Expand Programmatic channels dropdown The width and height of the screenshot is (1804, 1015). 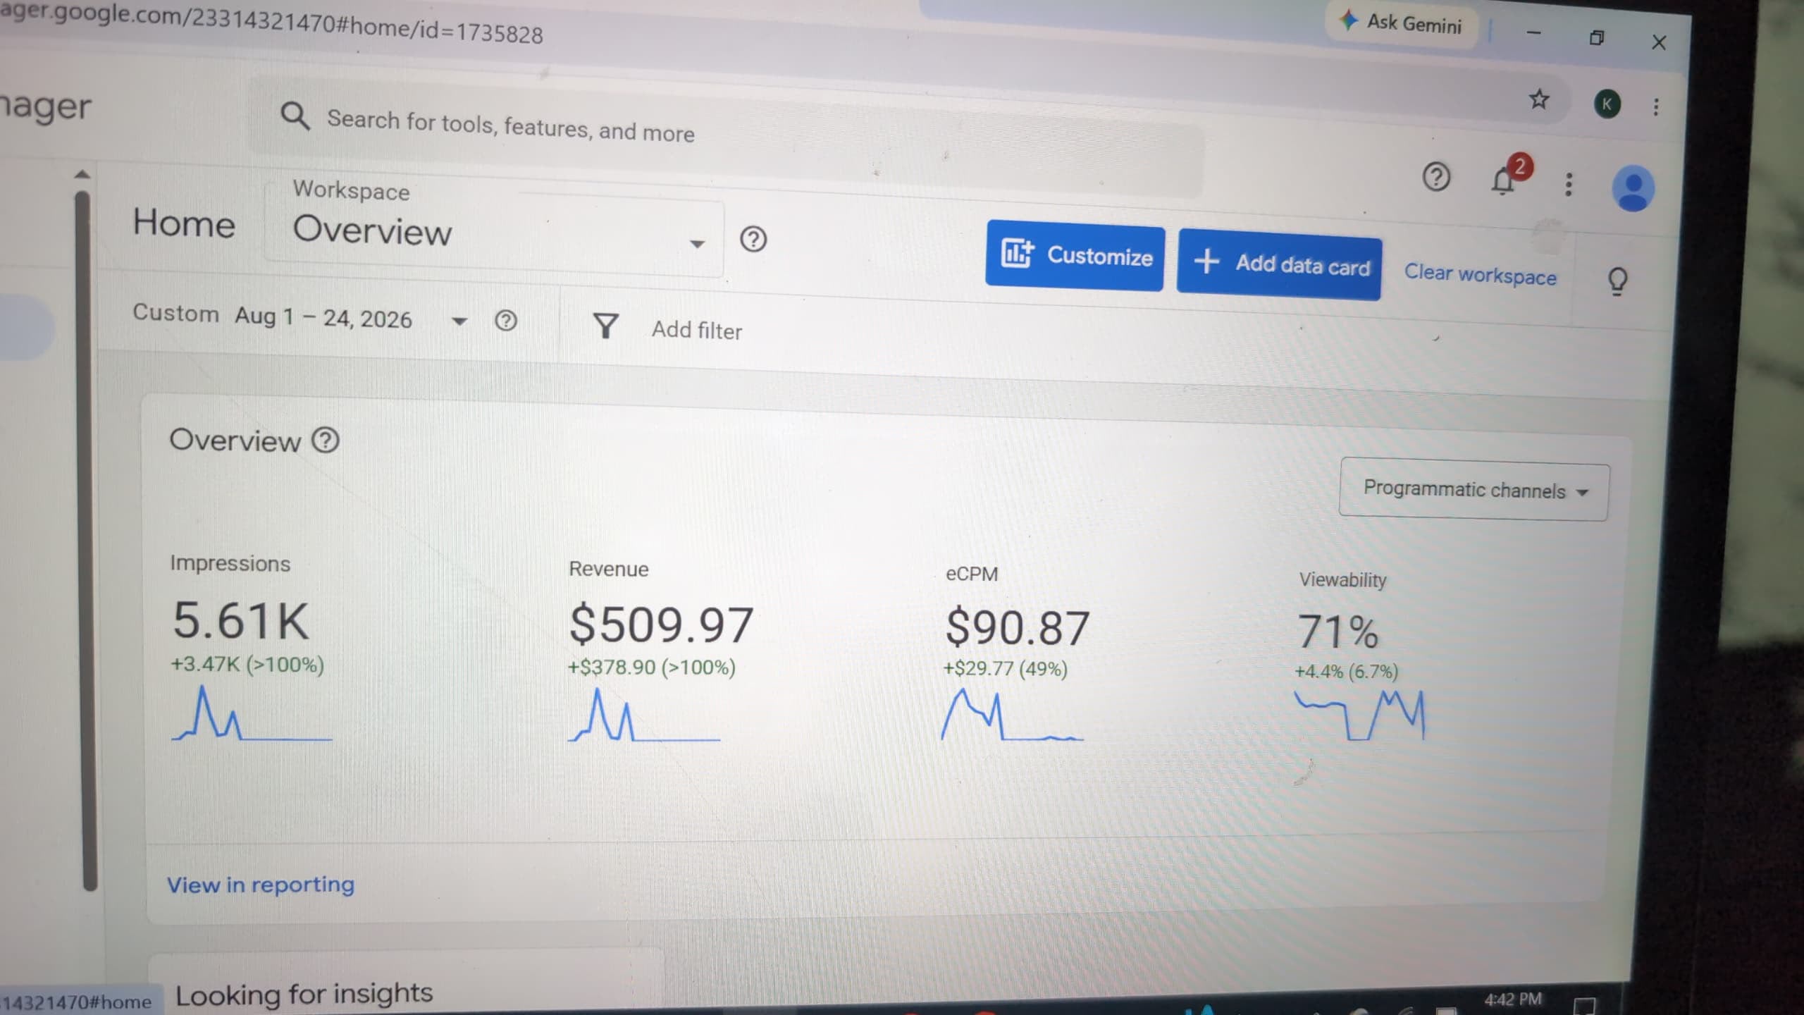pyautogui.click(x=1474, y=490)
